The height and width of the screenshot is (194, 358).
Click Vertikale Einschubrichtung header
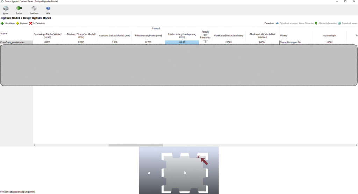coord(229,36)
